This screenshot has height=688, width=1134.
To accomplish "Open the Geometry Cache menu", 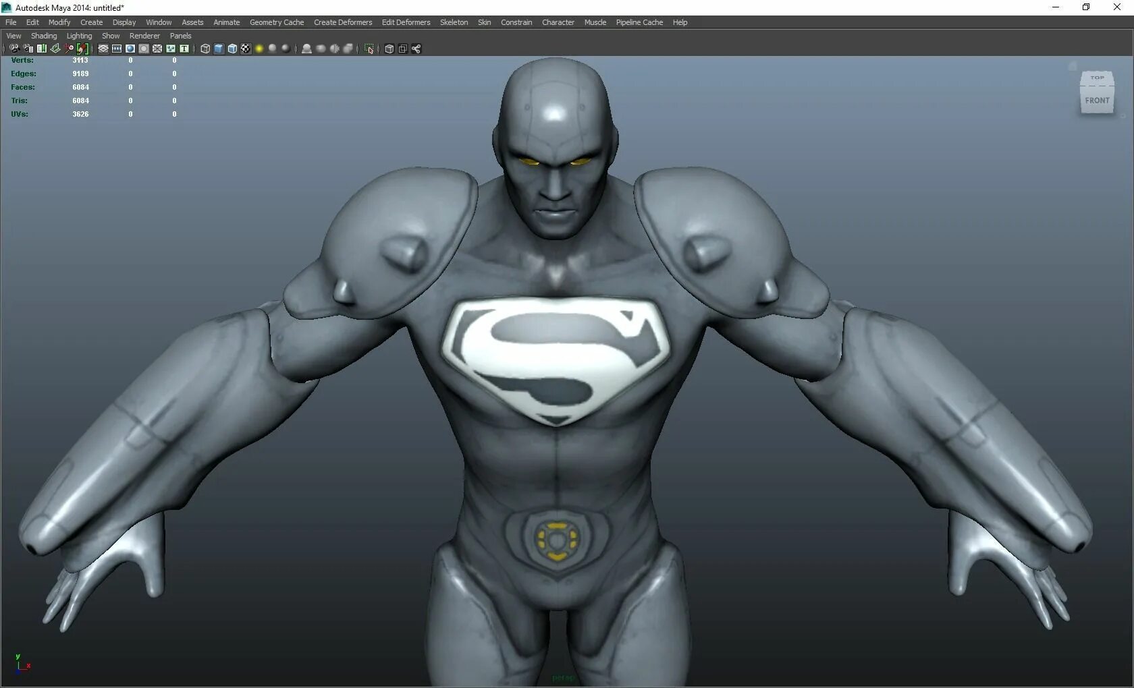I will click(x=277, y=22).
